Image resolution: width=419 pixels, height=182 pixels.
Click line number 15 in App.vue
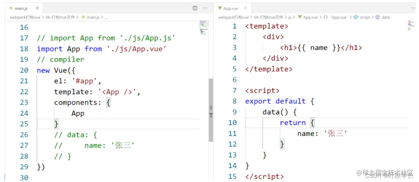[232, 176]
